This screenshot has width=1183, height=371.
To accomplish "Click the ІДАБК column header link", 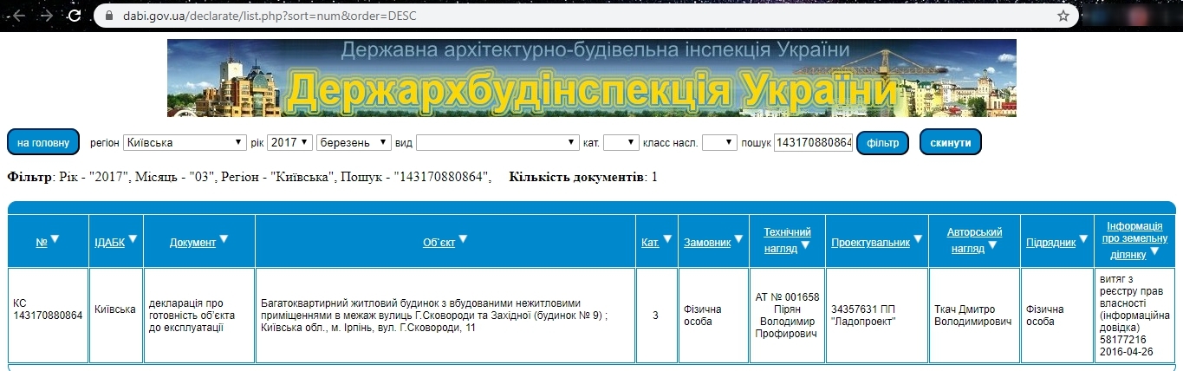I will coord(109,243).
